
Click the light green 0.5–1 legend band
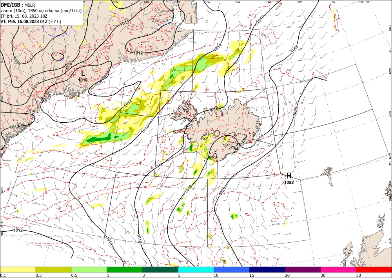coord(89,269)
